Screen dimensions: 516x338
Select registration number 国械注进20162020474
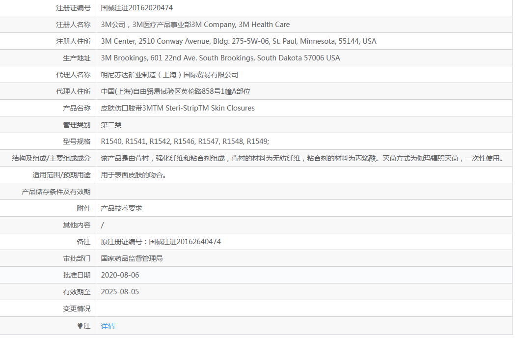pos(136,8)
